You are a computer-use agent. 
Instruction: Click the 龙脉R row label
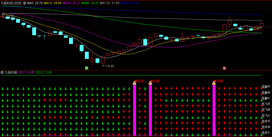click(x=266, y=87)
